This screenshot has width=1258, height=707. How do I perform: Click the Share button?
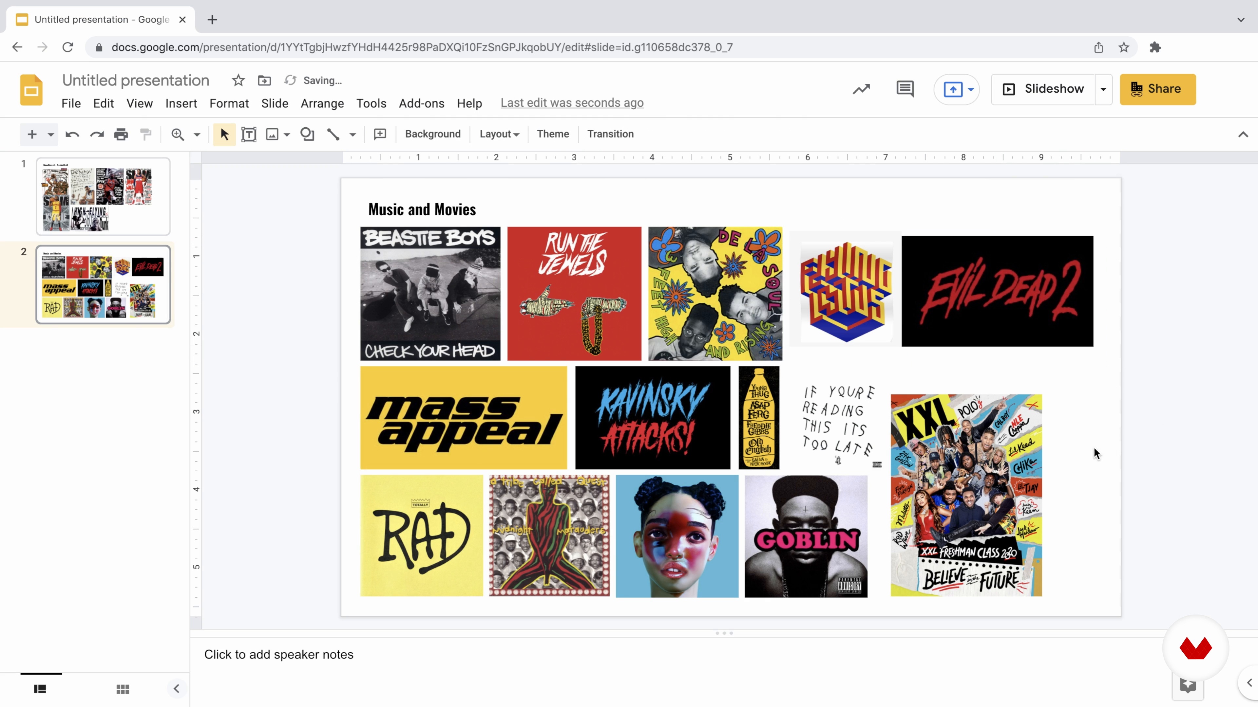point(1157,89)
